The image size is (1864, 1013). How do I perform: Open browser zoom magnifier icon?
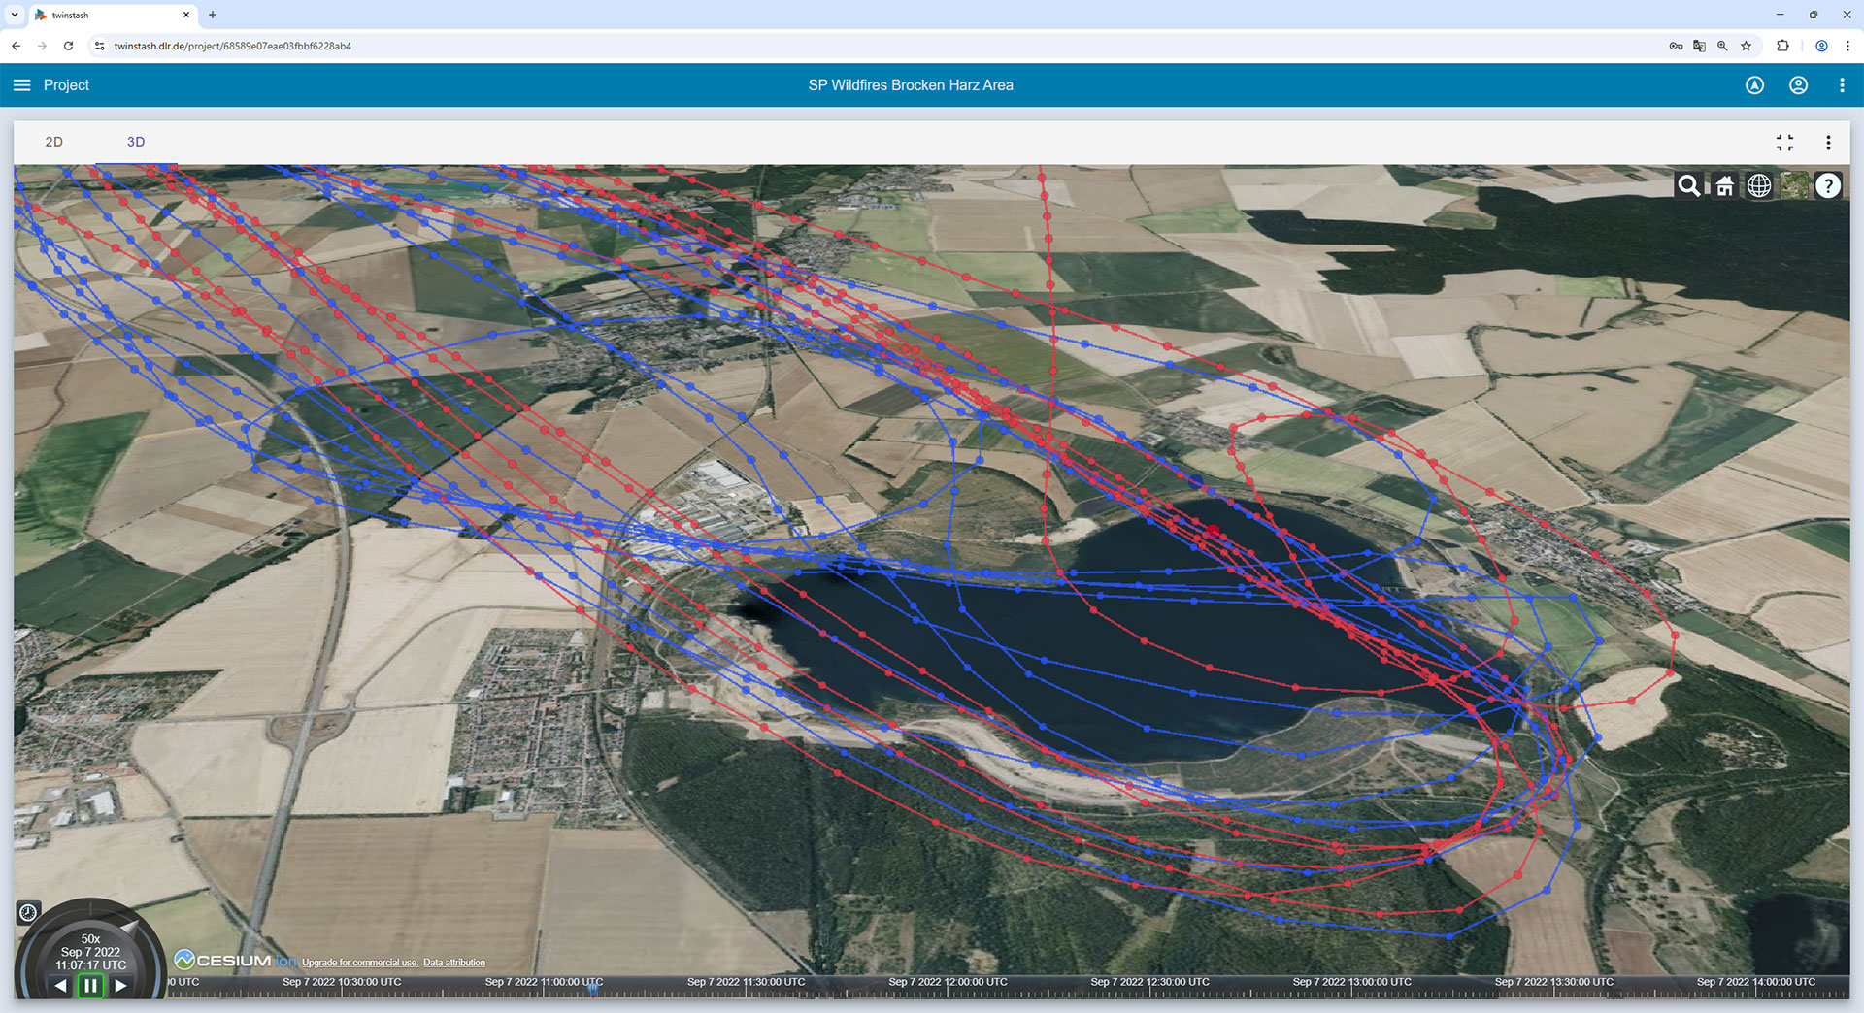pos(1722,46)
